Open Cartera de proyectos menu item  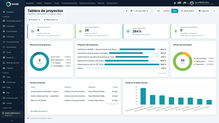[x=69, y=3]
